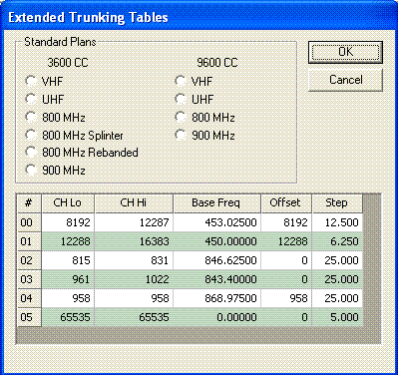Click Offset cell 0 in row 03

286,279
